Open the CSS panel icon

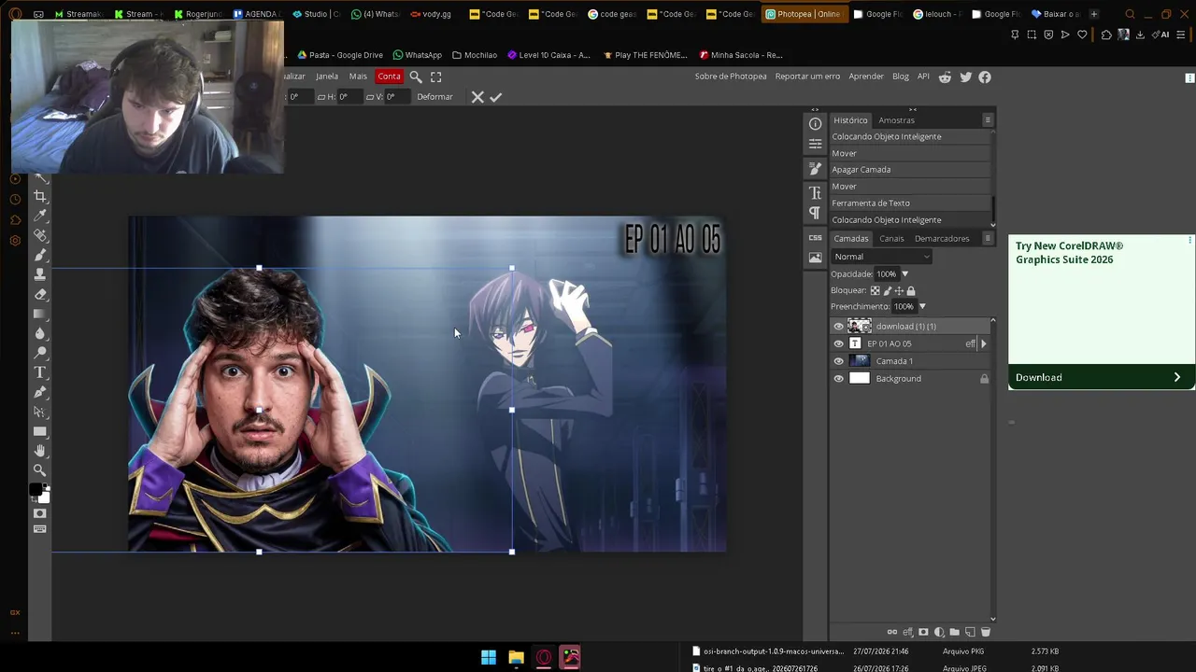pos(816,238)
